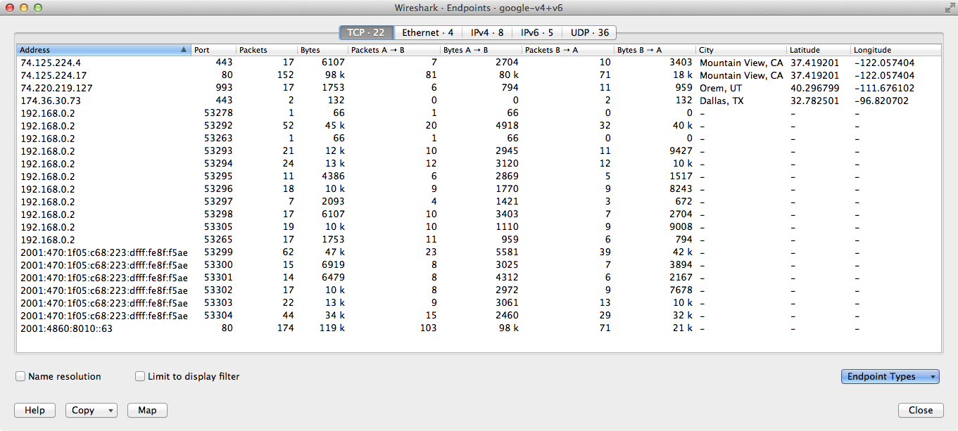Screen dimensions: 958x431
Task: Click the 119 k bytes cell
Action: click(332, 328)
